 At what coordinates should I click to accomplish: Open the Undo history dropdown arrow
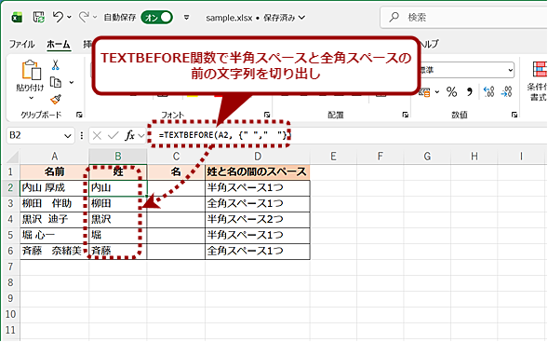69,17
